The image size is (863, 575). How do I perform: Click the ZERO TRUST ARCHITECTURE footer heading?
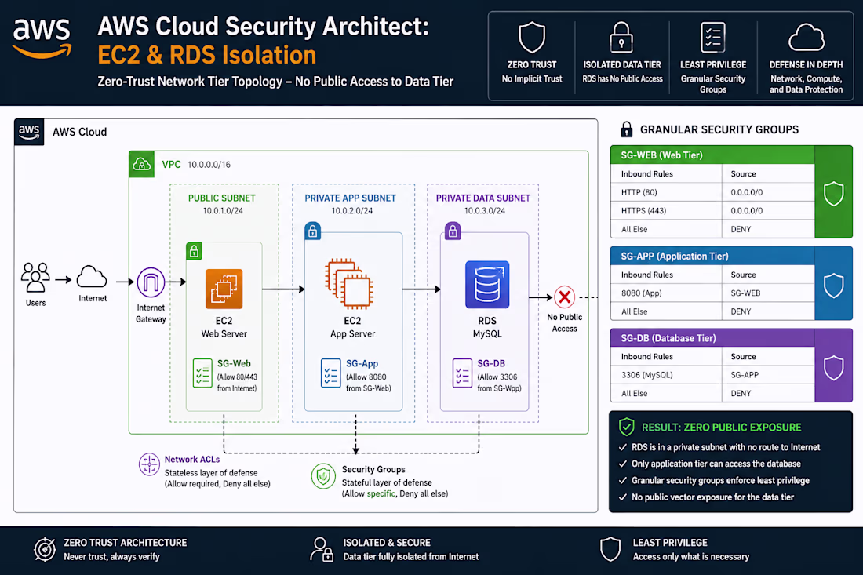pyautogui.click(x=126, y=543)
